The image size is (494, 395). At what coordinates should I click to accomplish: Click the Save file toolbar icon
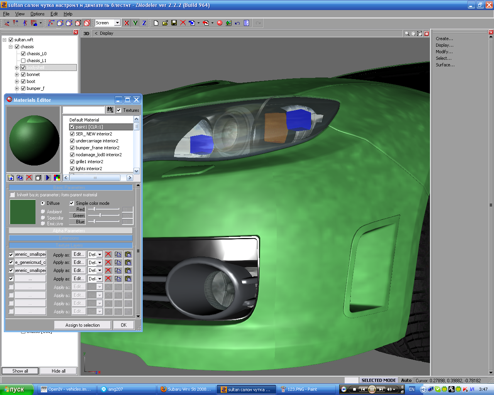click(x=174, y=23)
